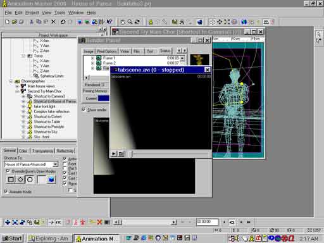The height and width of the screenshot is (243, 324).
Task: Collapse the Torso tree node
Action: tap(23, 56)
